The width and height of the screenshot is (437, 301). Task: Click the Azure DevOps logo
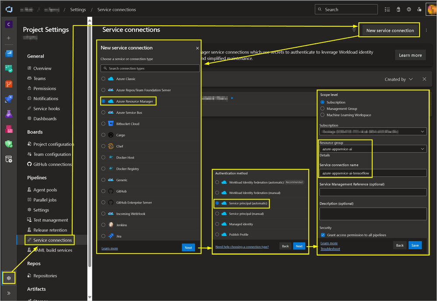pyautogui.click(x=9, y=10)
